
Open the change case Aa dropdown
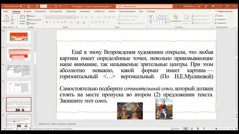[71, 22]
